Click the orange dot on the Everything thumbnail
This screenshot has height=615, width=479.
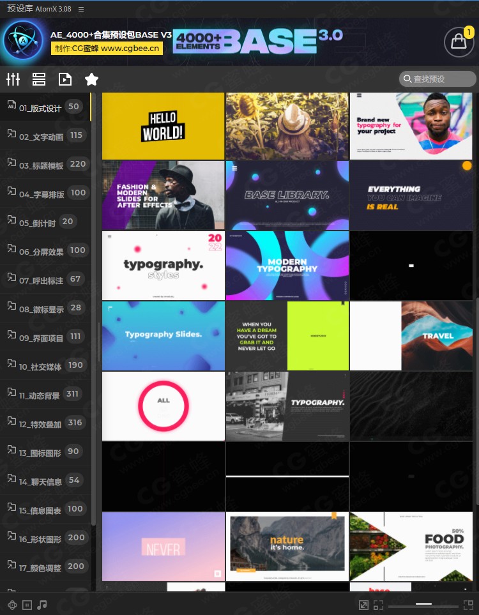(467, 165)
